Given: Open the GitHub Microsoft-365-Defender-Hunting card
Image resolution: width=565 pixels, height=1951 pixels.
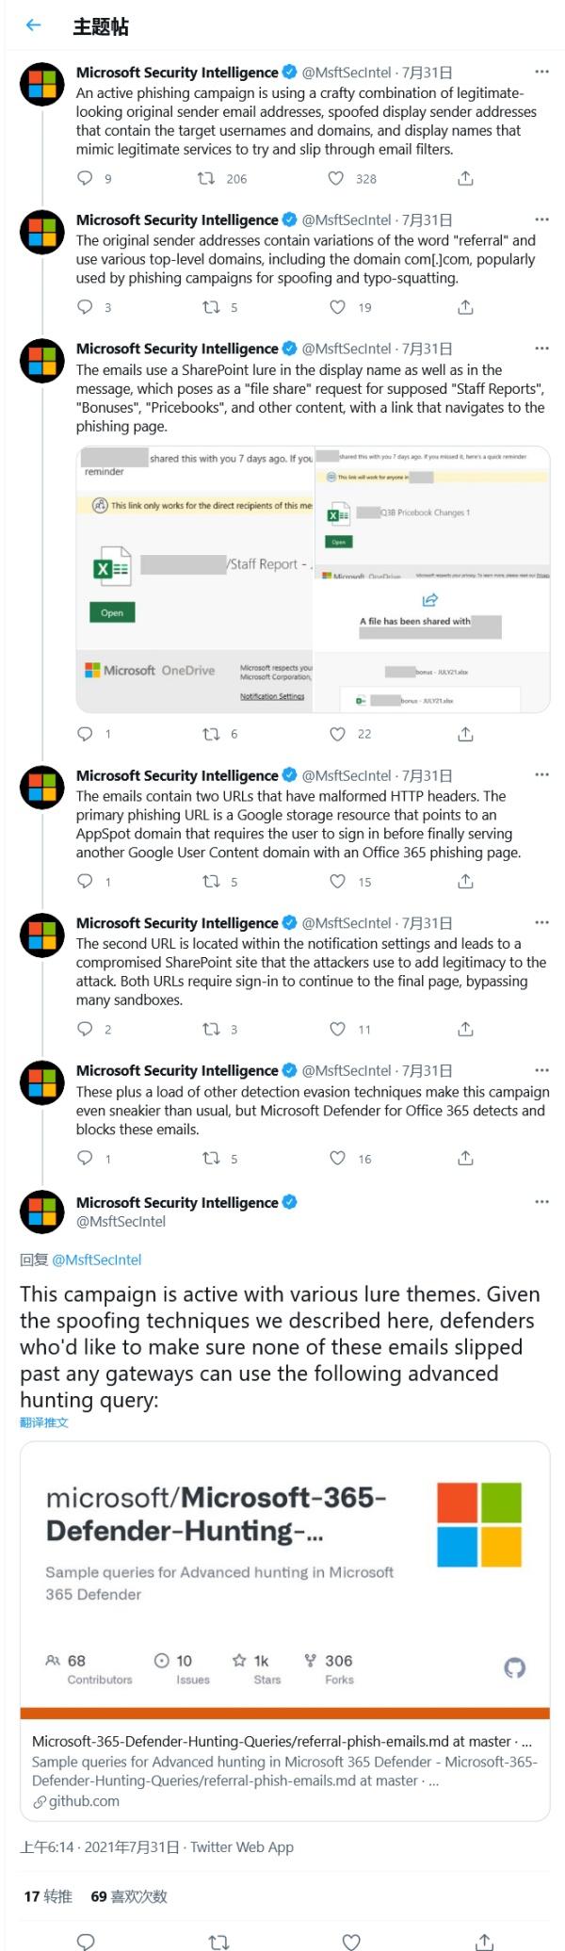Looking at the screenshot, I should tap(284, 1630).
